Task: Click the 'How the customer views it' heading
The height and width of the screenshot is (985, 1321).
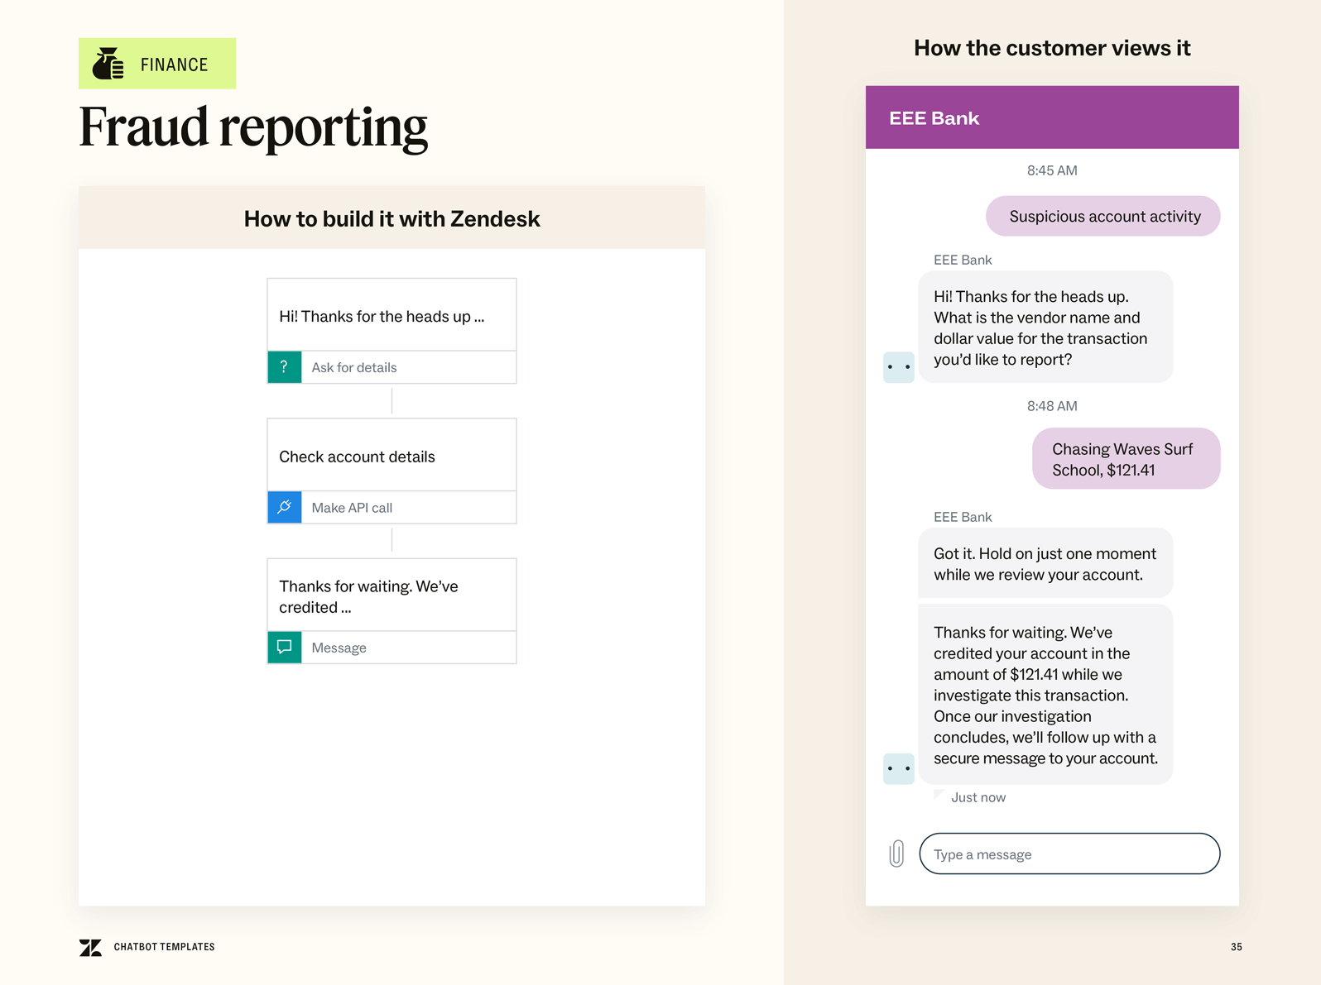Action: pyautogui.click(x=1052, y=48)
